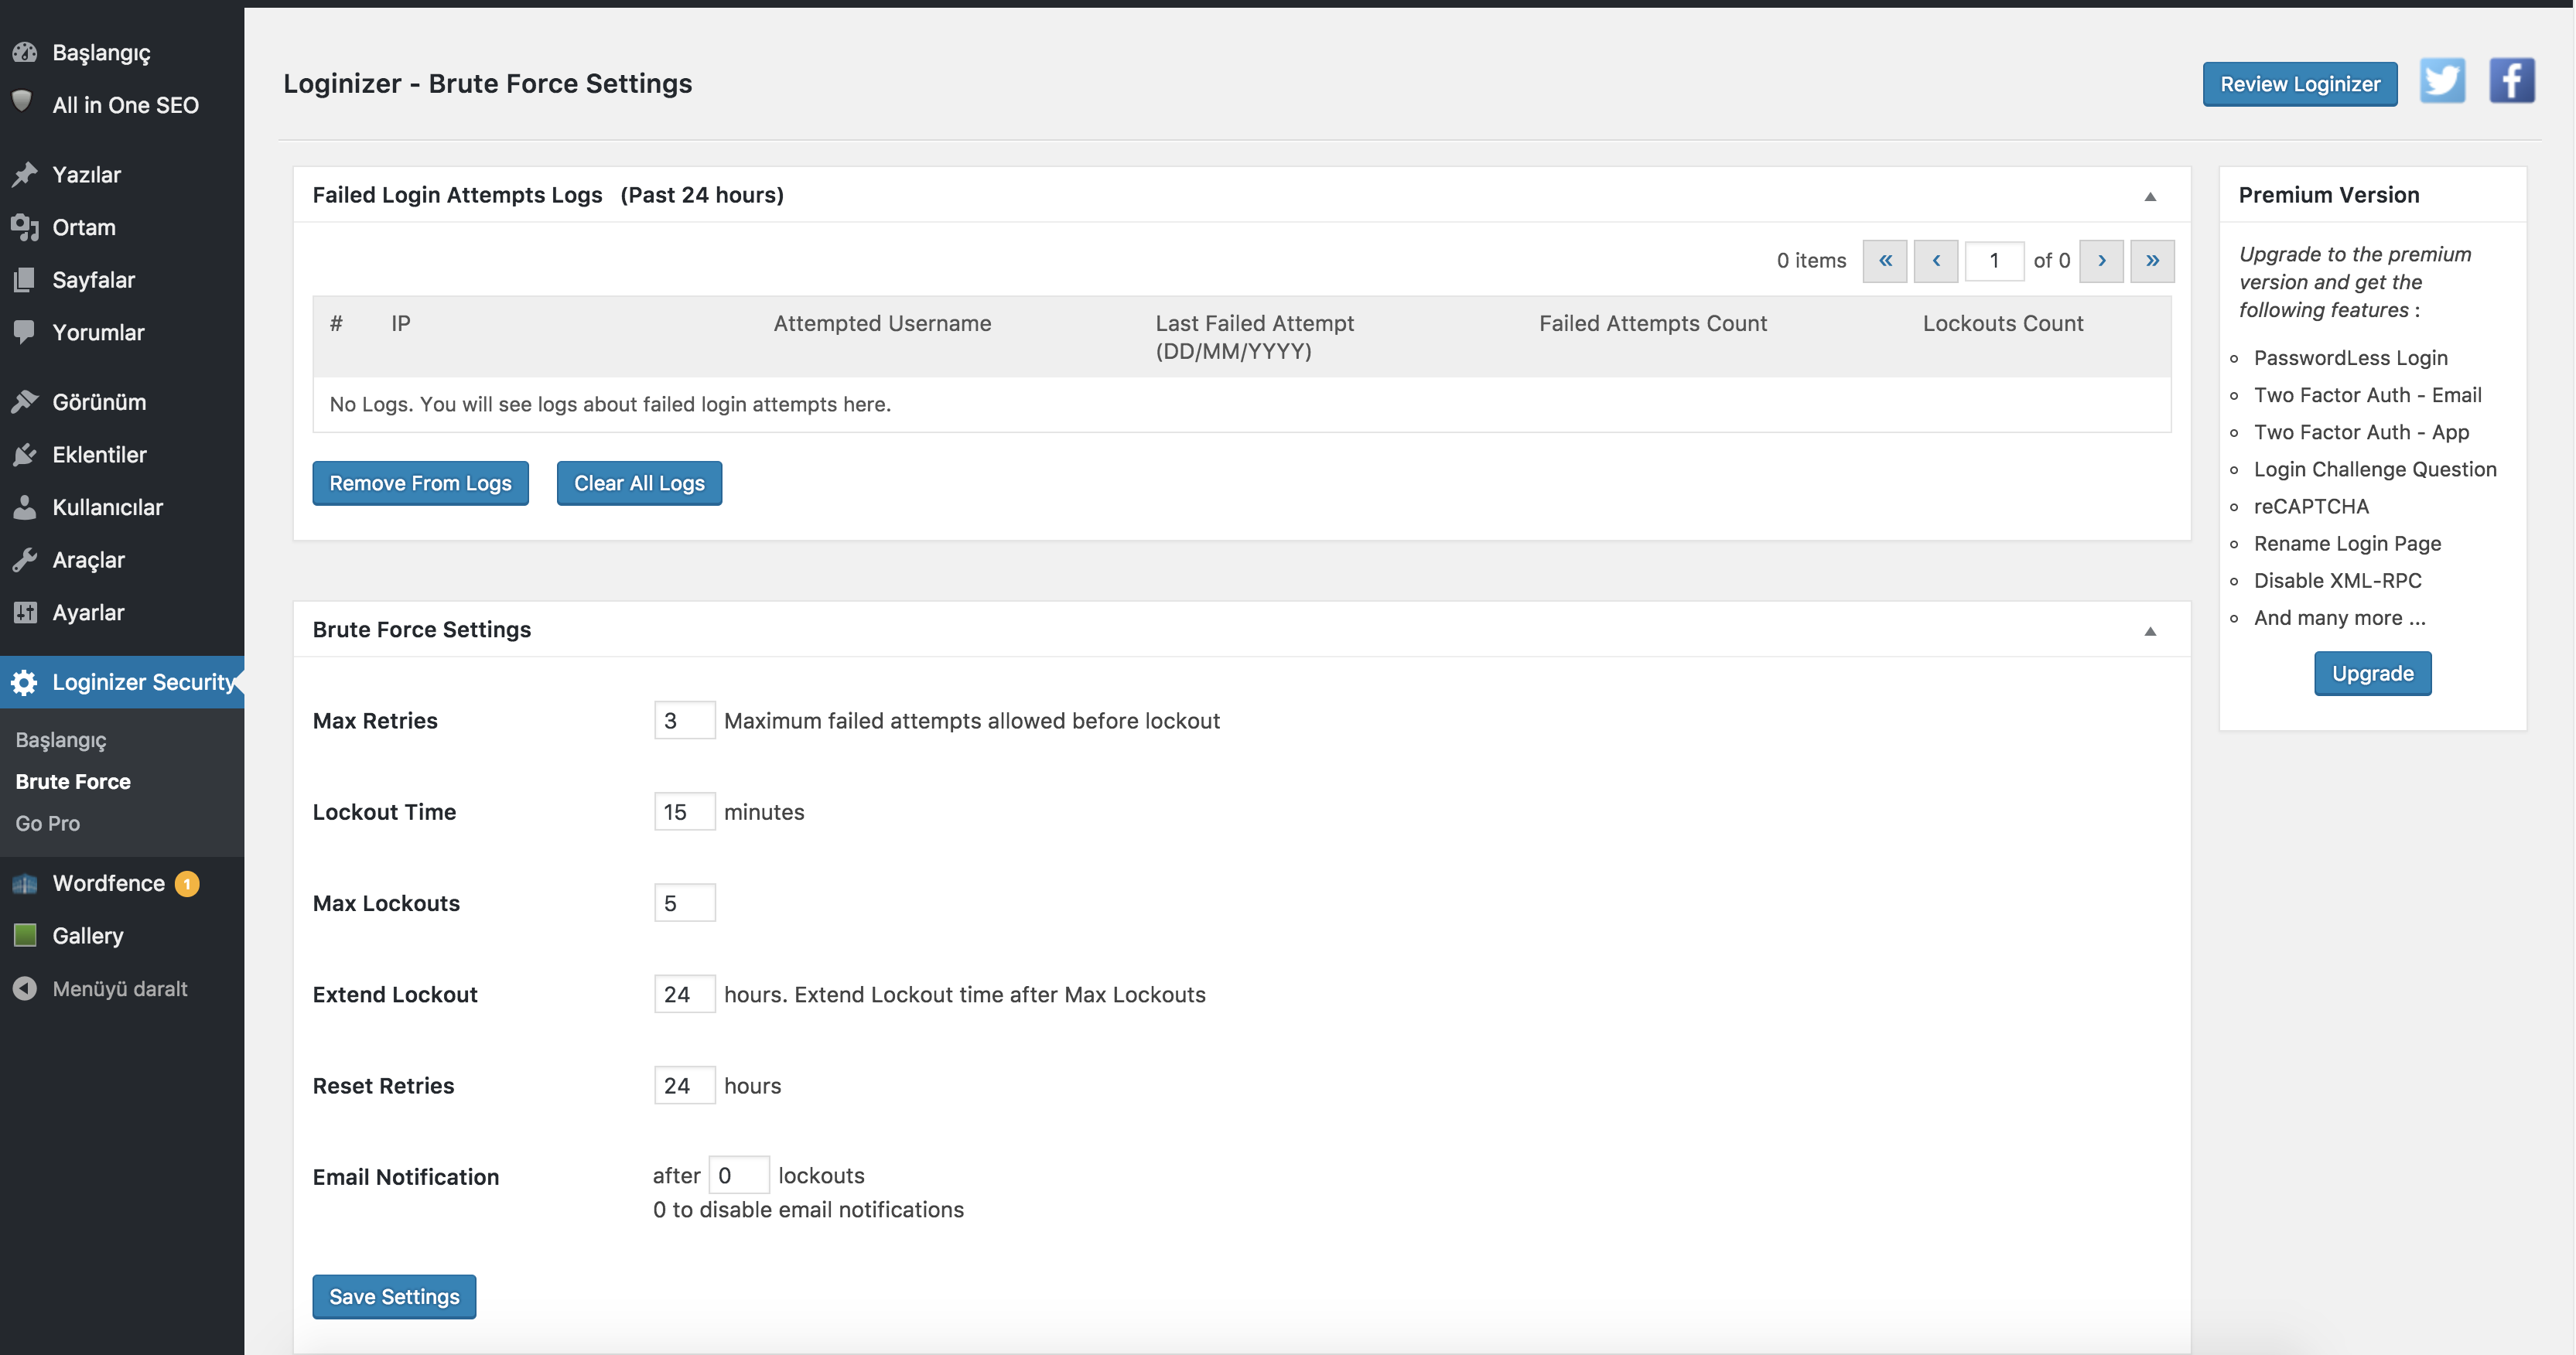Image resolution: width=2576 pixels, height=1355 pixels.
Task: Click 'PasswordLess Login' feature text
Action: point(2350,358)
